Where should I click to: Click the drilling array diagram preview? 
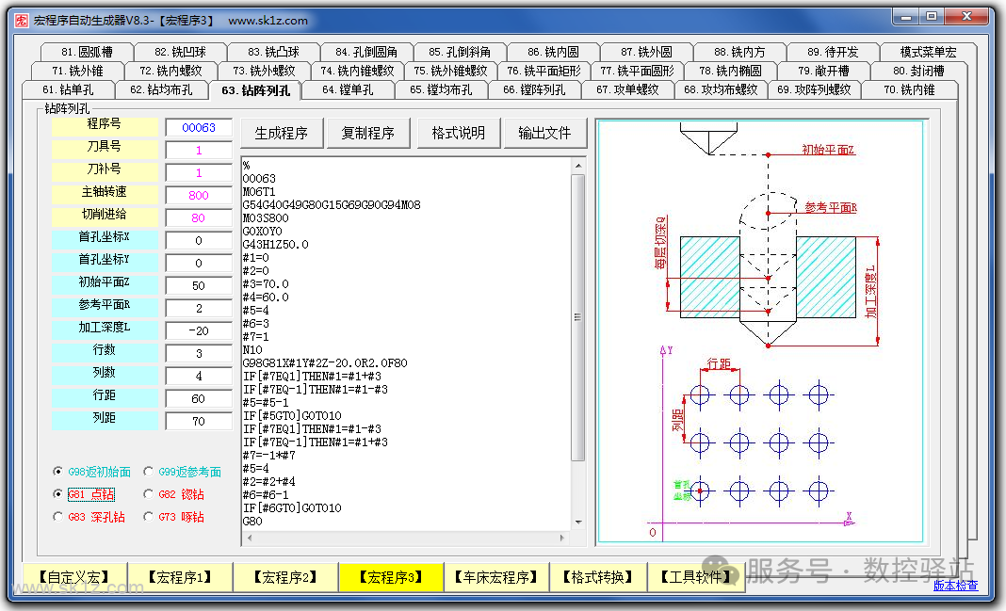[x=760, y=332]
